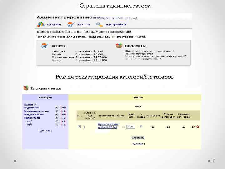
Task: Select the Intel subcategory
Action: 29,125
